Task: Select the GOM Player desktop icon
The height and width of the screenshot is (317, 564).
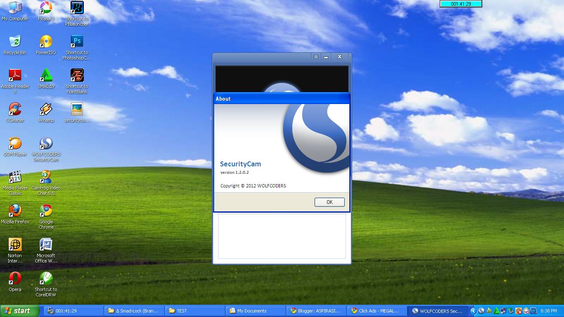Action: pyautogui.click(x=15, y=147)
